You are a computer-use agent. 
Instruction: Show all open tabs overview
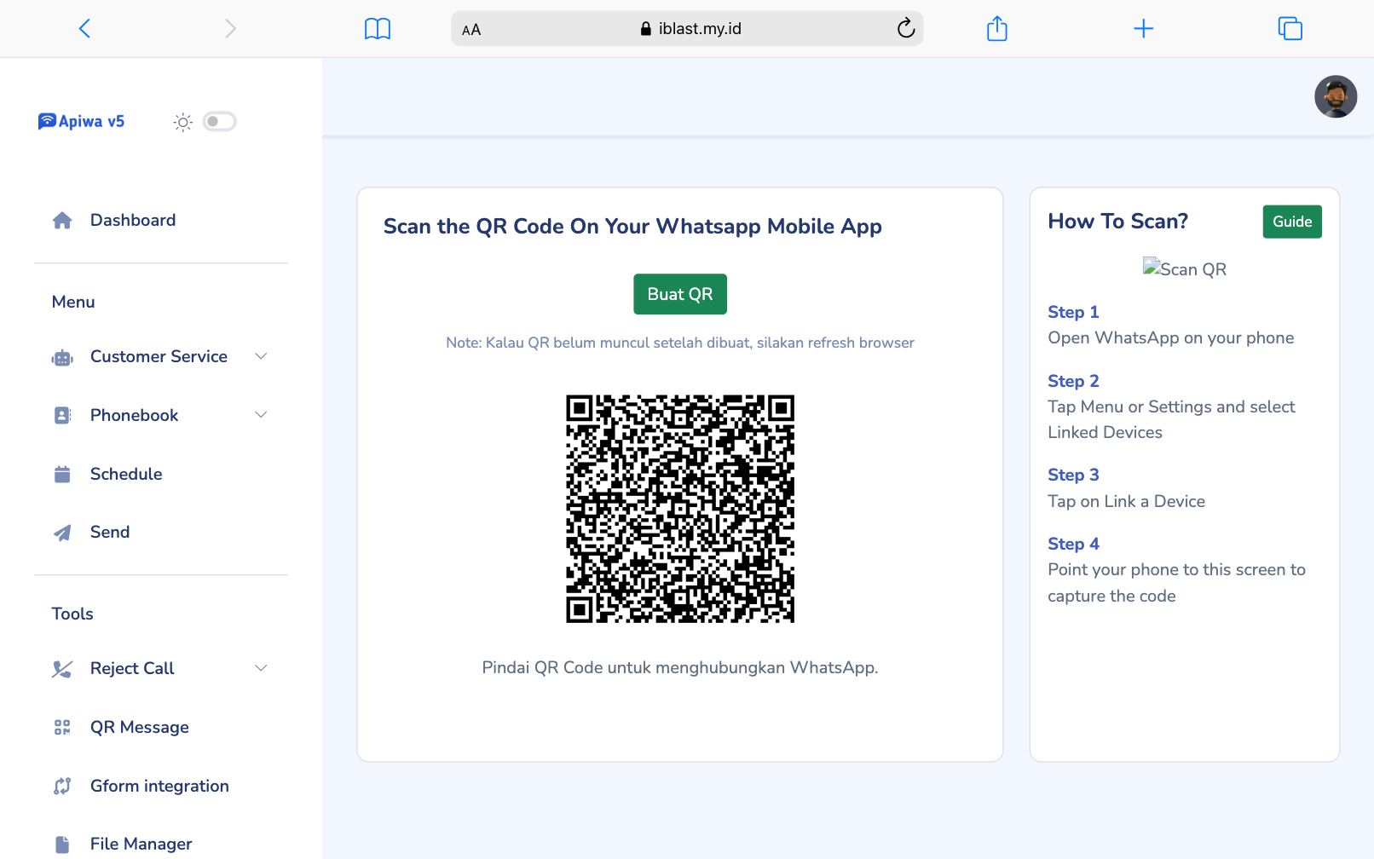(x=1290, y=29)
